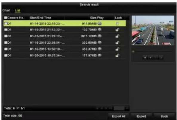Lock the 350.37MB file
The image size is (177, 120).
(117, 49)
